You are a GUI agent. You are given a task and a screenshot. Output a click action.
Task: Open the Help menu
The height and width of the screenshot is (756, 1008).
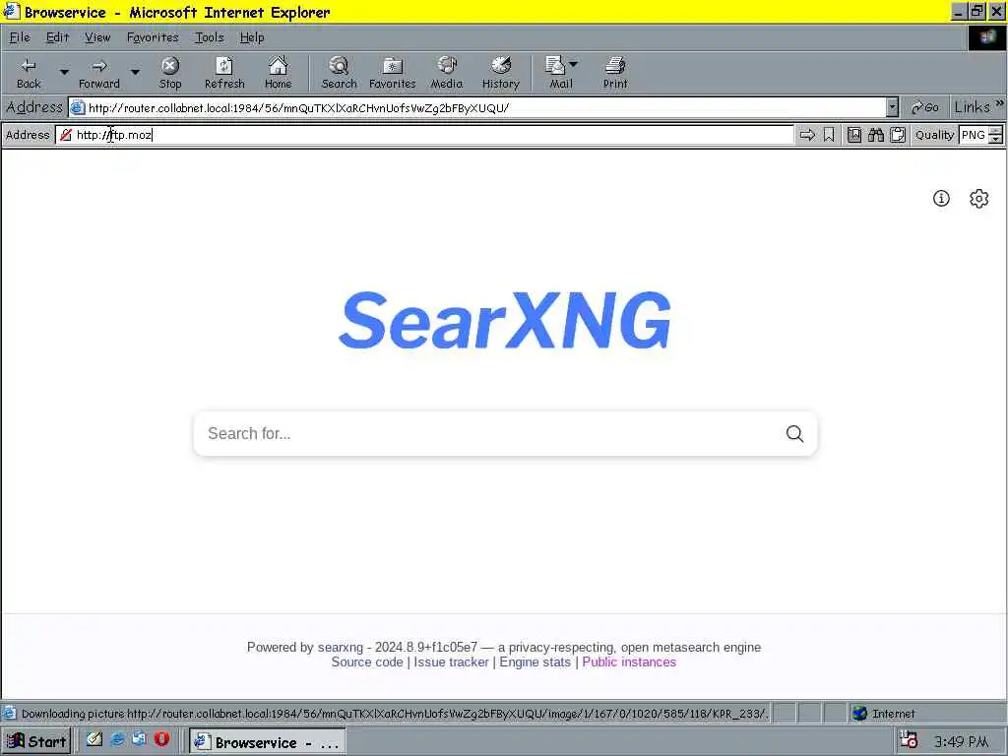(252, 37)
